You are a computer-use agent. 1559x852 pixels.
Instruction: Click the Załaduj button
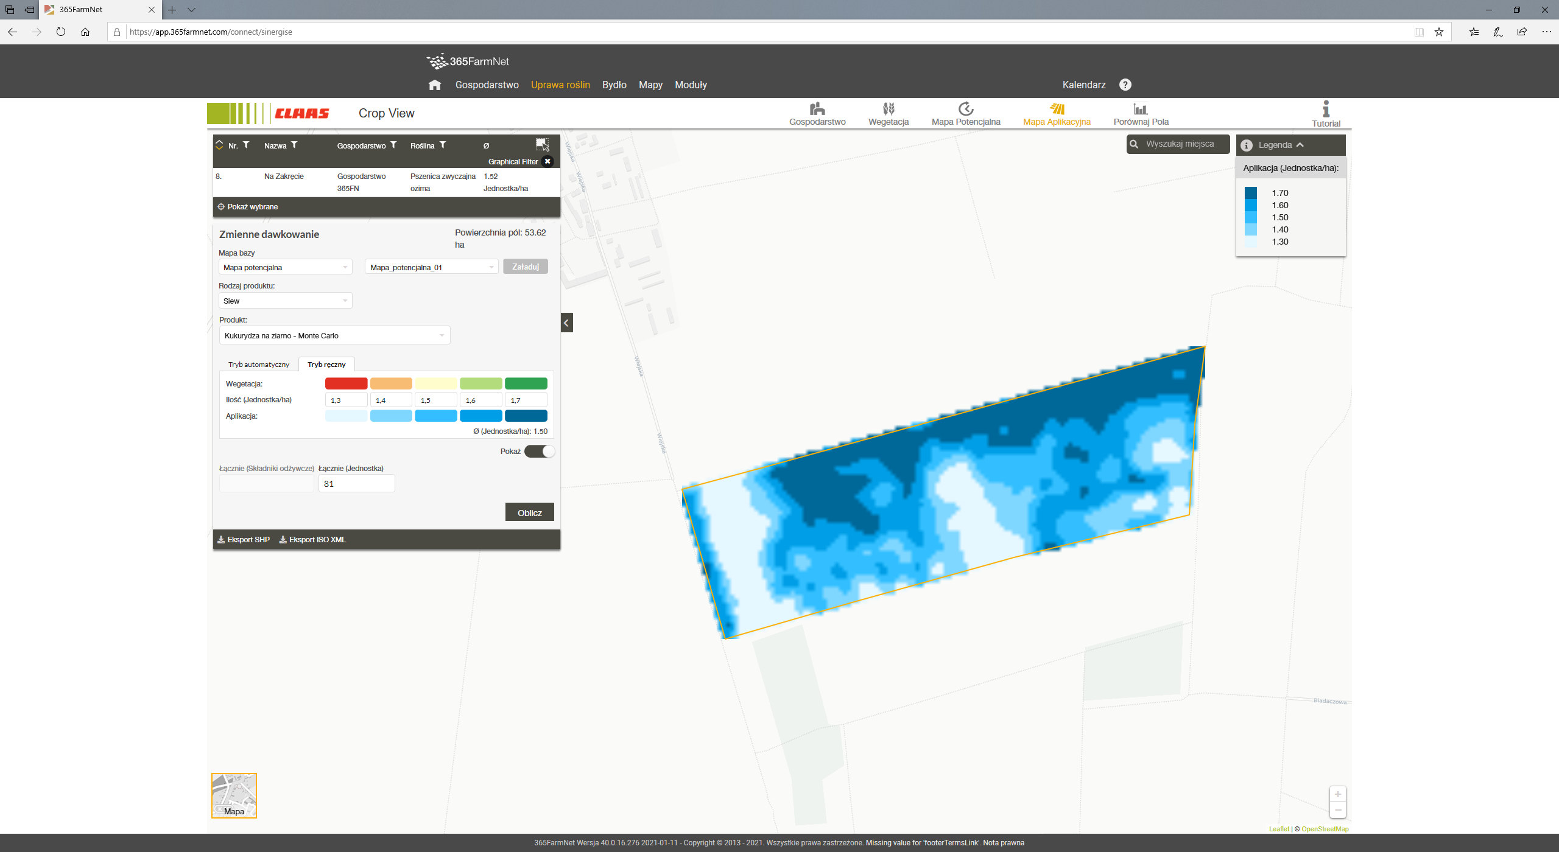526,267
